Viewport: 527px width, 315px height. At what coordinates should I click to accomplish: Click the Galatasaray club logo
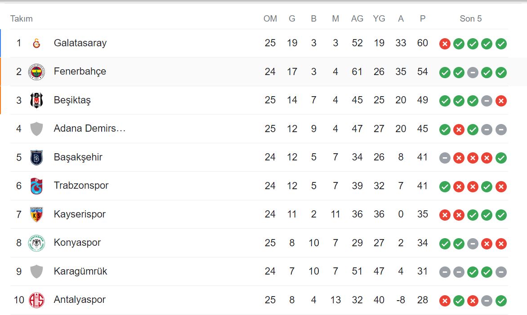pos(36,43)
